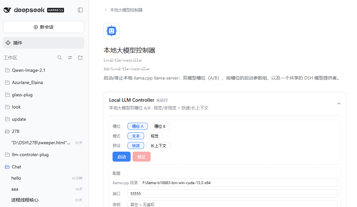Screen dimensions: 357x207
Task: Open the sweeper.html conversation under 27B
Action: (x=44, y=143)
